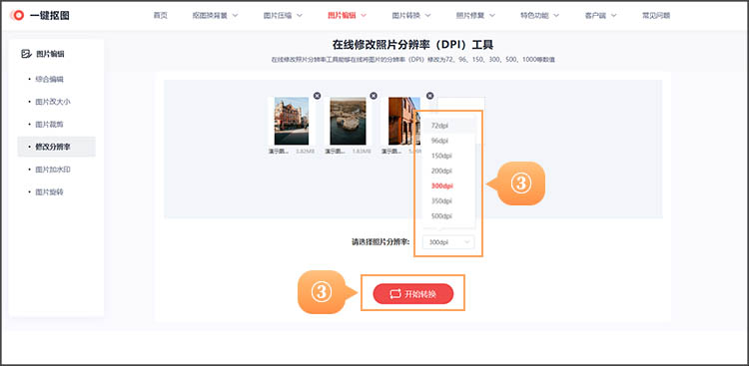Screen dimensions: 749x366
Task: Open the 图片压缩 navigation menu
Action: pyautogui.click(x=283, y=15)
